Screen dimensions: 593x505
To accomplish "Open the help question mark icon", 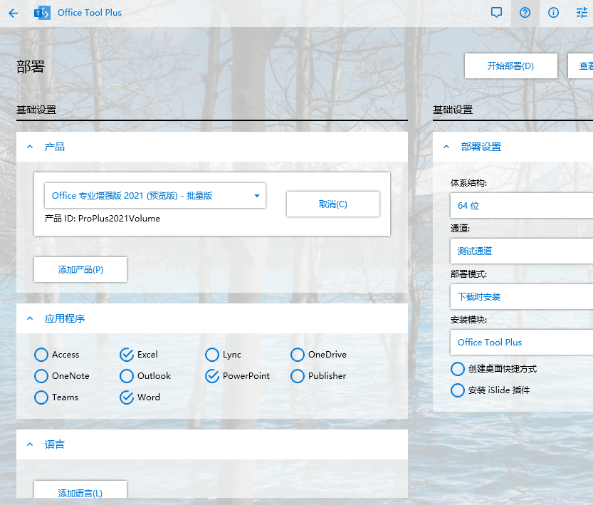I will 525,13.
